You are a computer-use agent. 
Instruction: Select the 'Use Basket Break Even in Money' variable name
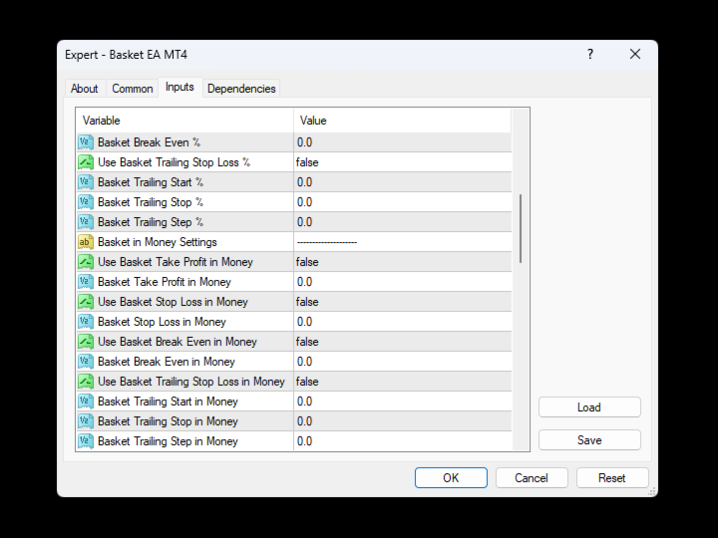(178, 342)
